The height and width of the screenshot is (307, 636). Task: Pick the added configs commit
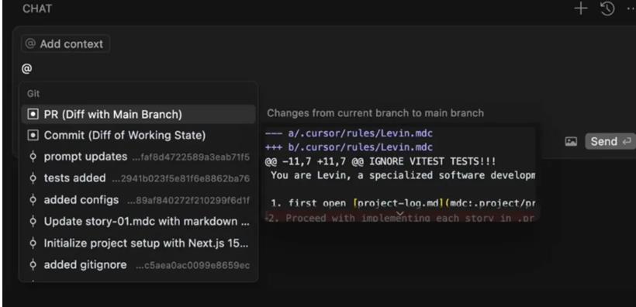tap(138, 200)
